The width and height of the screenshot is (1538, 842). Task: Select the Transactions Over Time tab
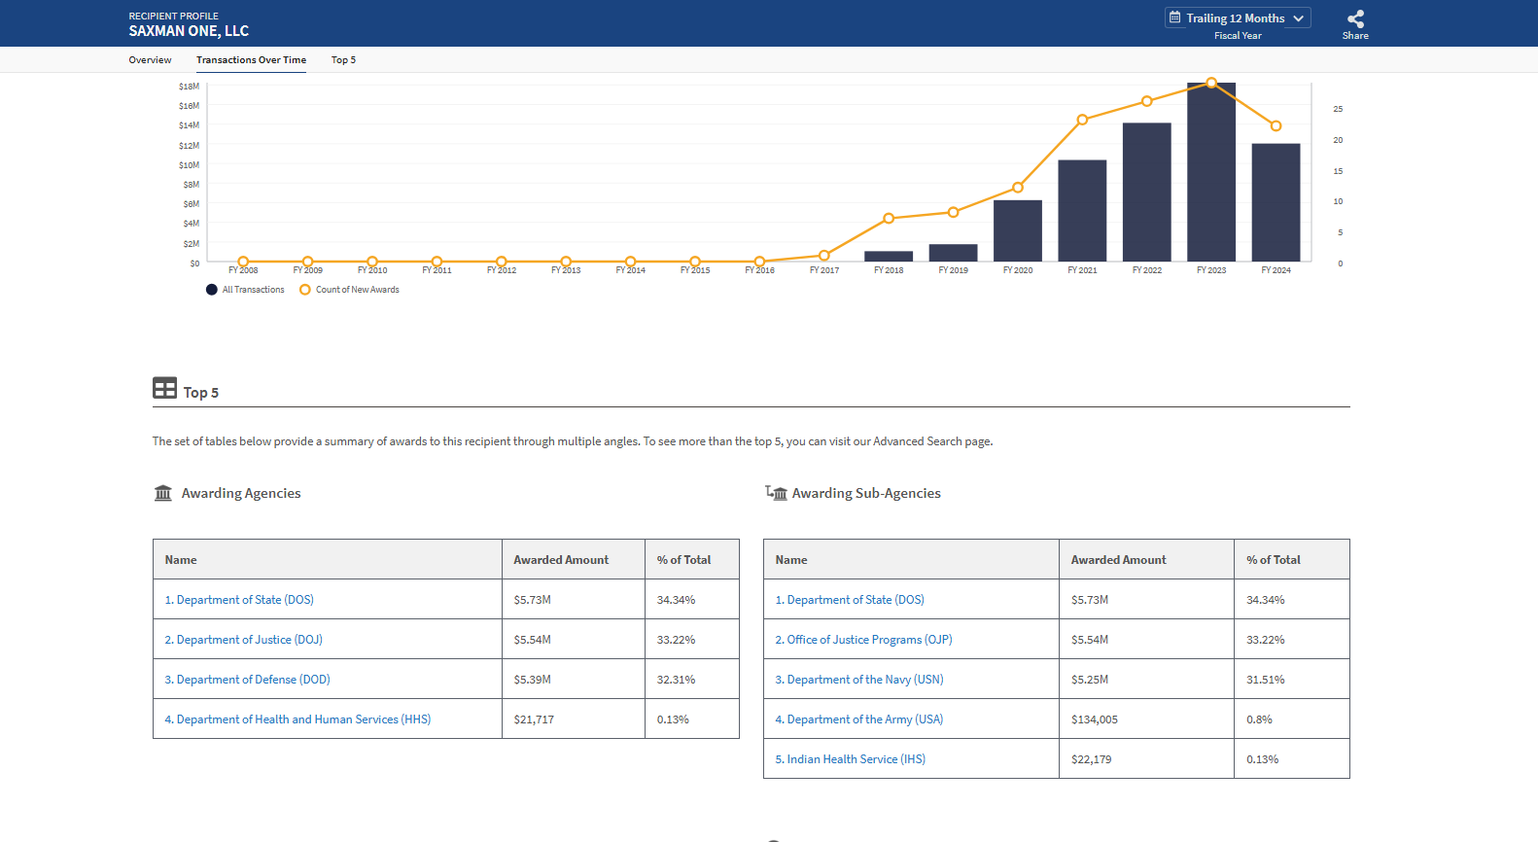pyautogui.click(x=251, y=60)
